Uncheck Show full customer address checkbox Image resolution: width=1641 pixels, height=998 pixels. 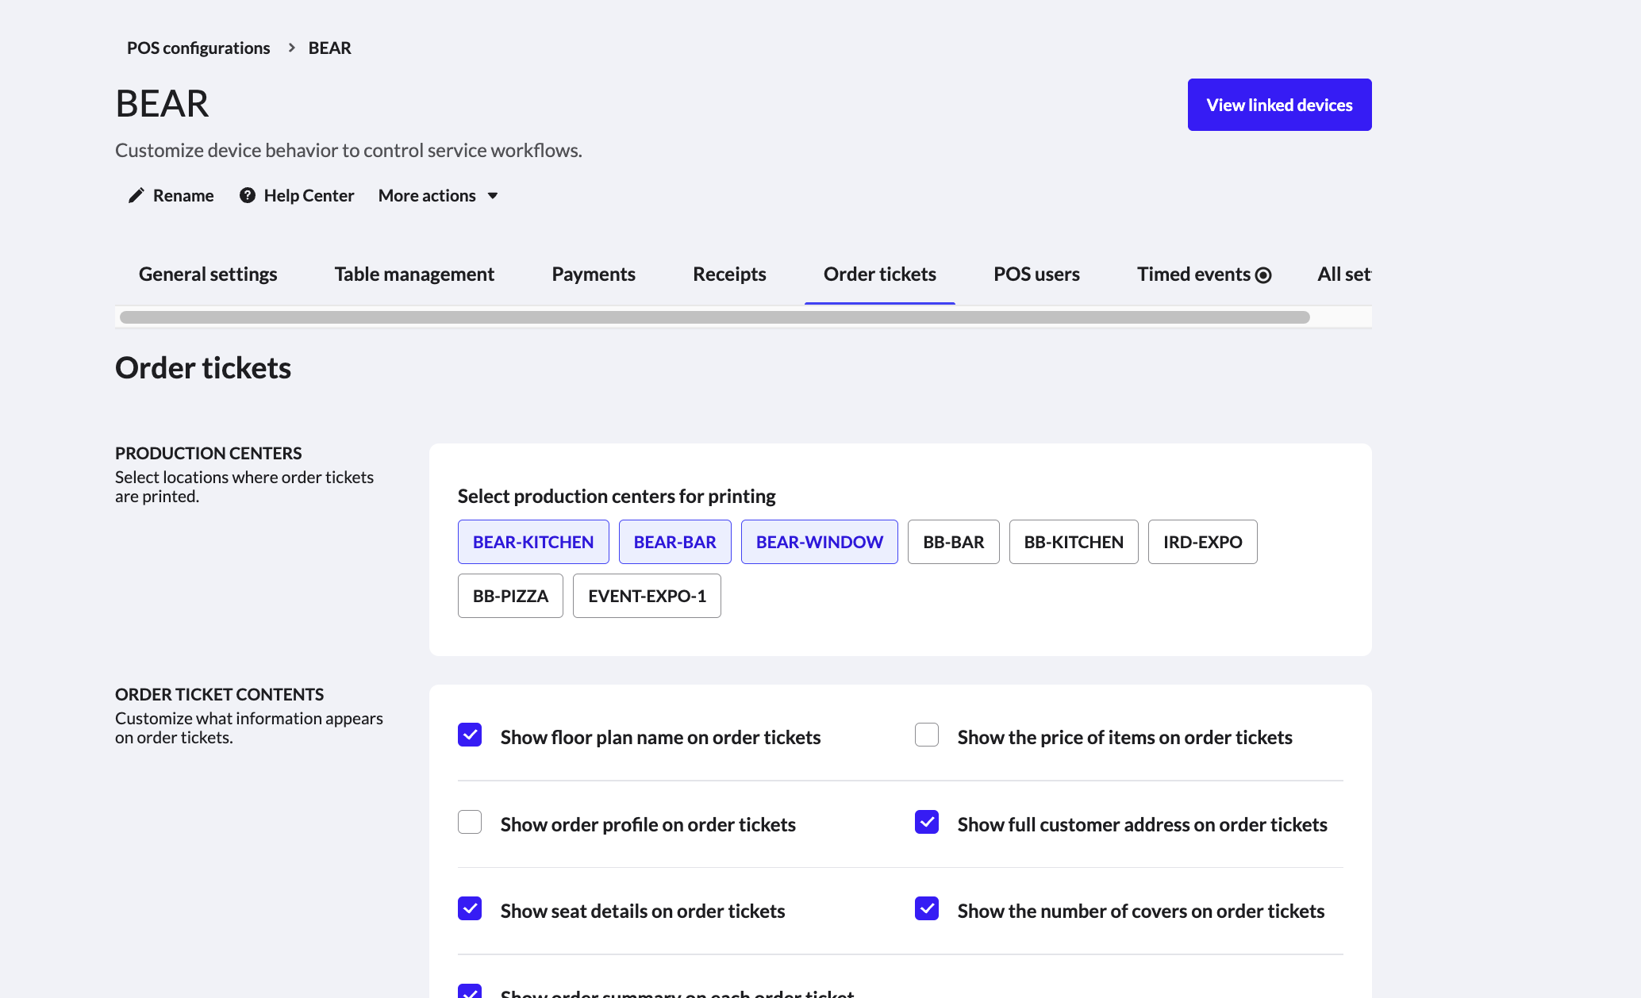(x=927, y=822)
